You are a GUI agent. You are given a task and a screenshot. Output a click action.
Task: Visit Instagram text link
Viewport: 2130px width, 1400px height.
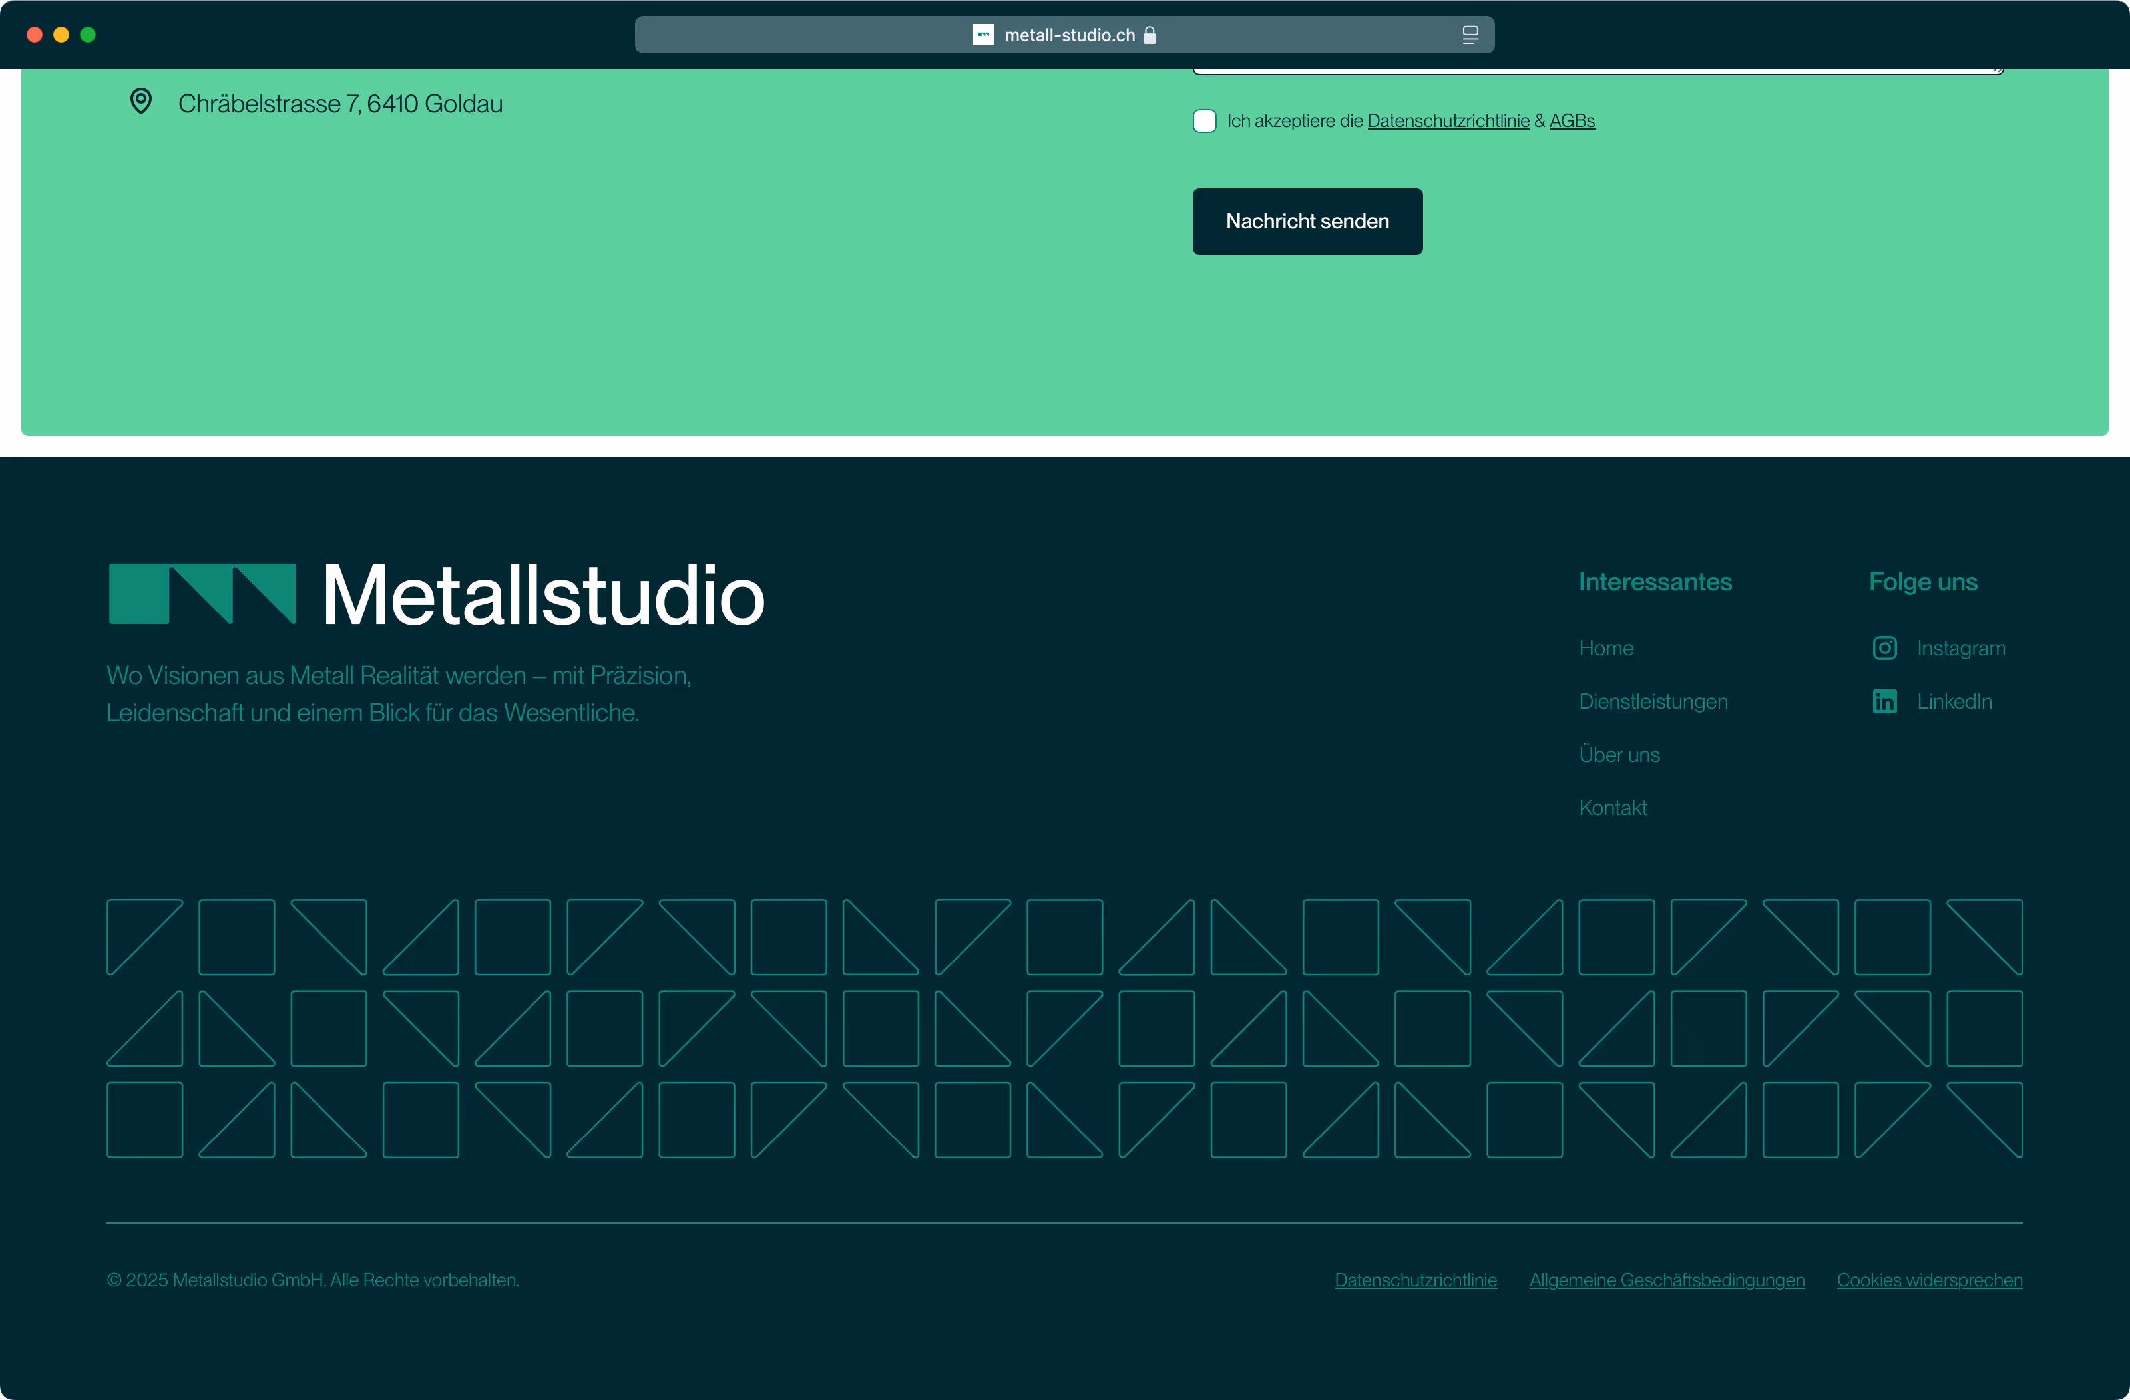tap(1961, 649)
